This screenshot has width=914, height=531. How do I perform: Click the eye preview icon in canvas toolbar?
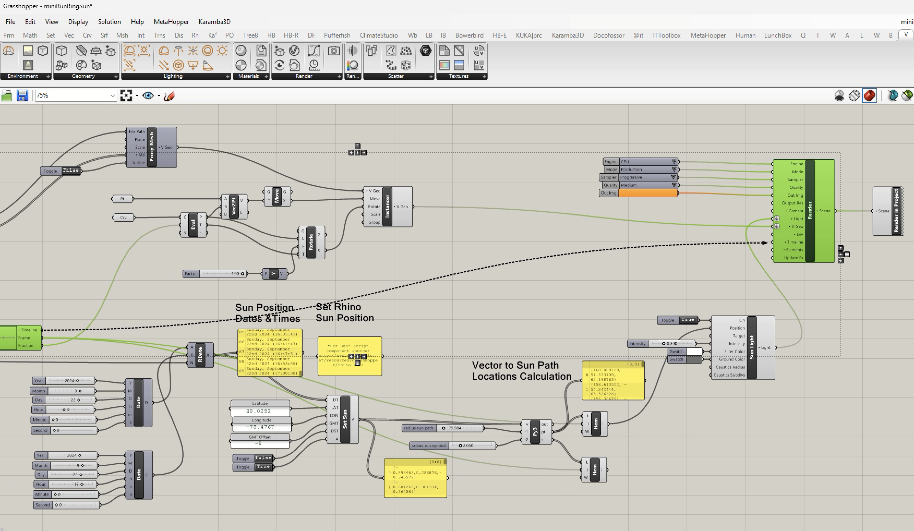[148, 96]
